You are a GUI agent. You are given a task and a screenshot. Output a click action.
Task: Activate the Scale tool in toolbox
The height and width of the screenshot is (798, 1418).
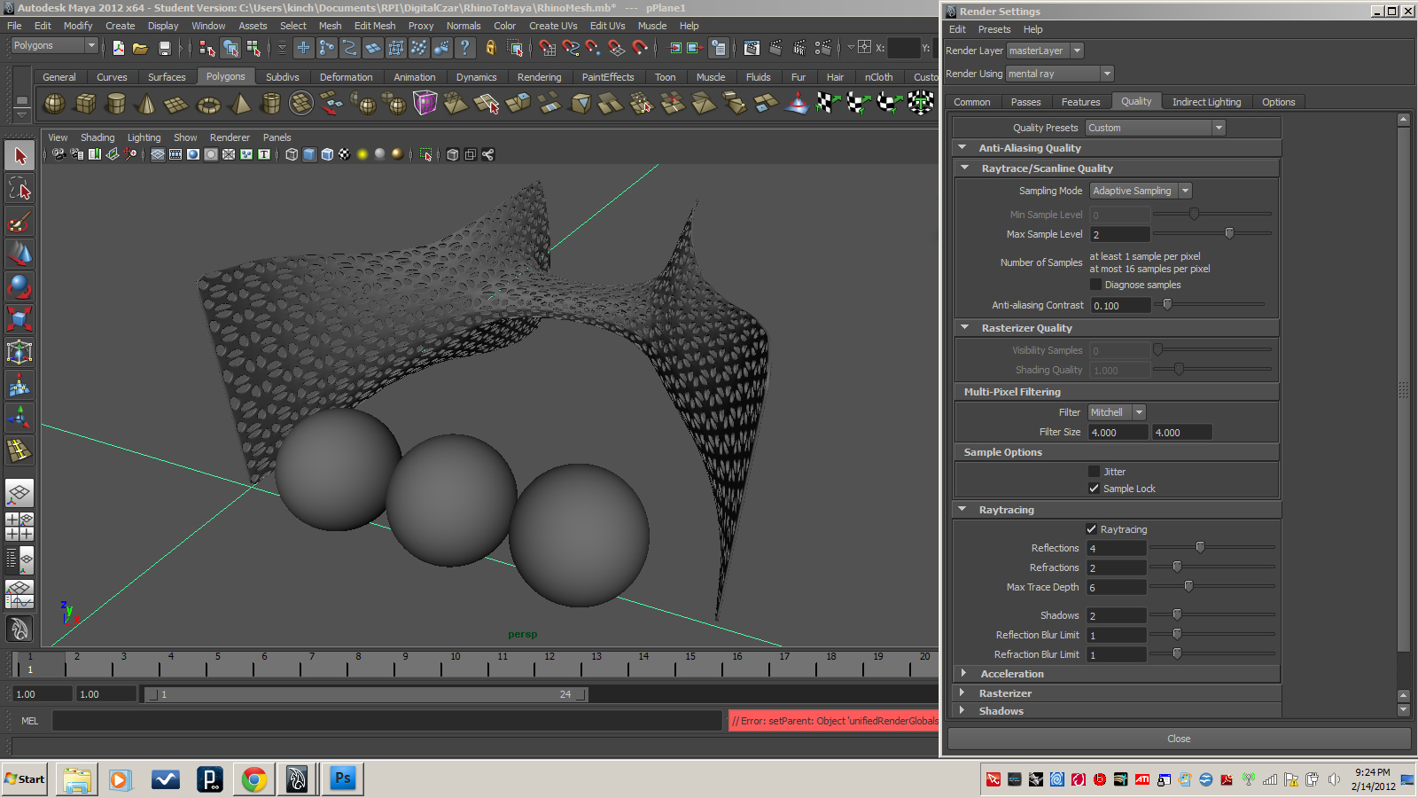coord(19,319)
